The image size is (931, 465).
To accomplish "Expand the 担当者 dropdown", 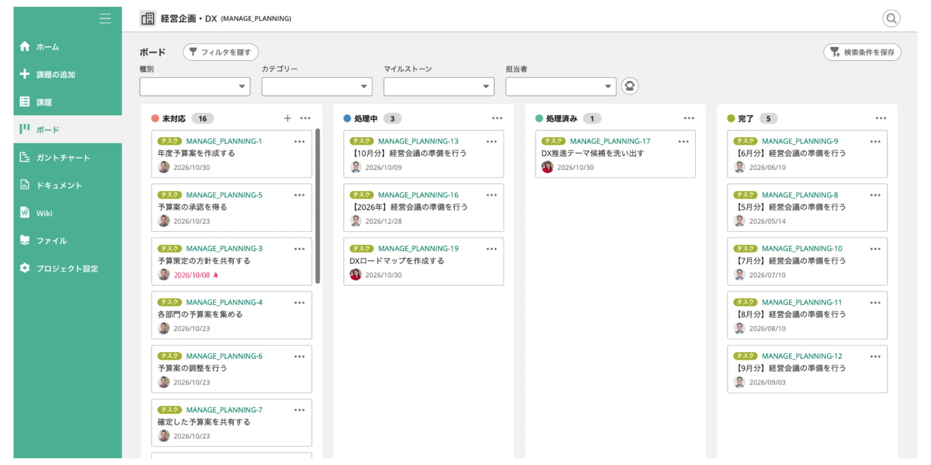I will 561,87.
